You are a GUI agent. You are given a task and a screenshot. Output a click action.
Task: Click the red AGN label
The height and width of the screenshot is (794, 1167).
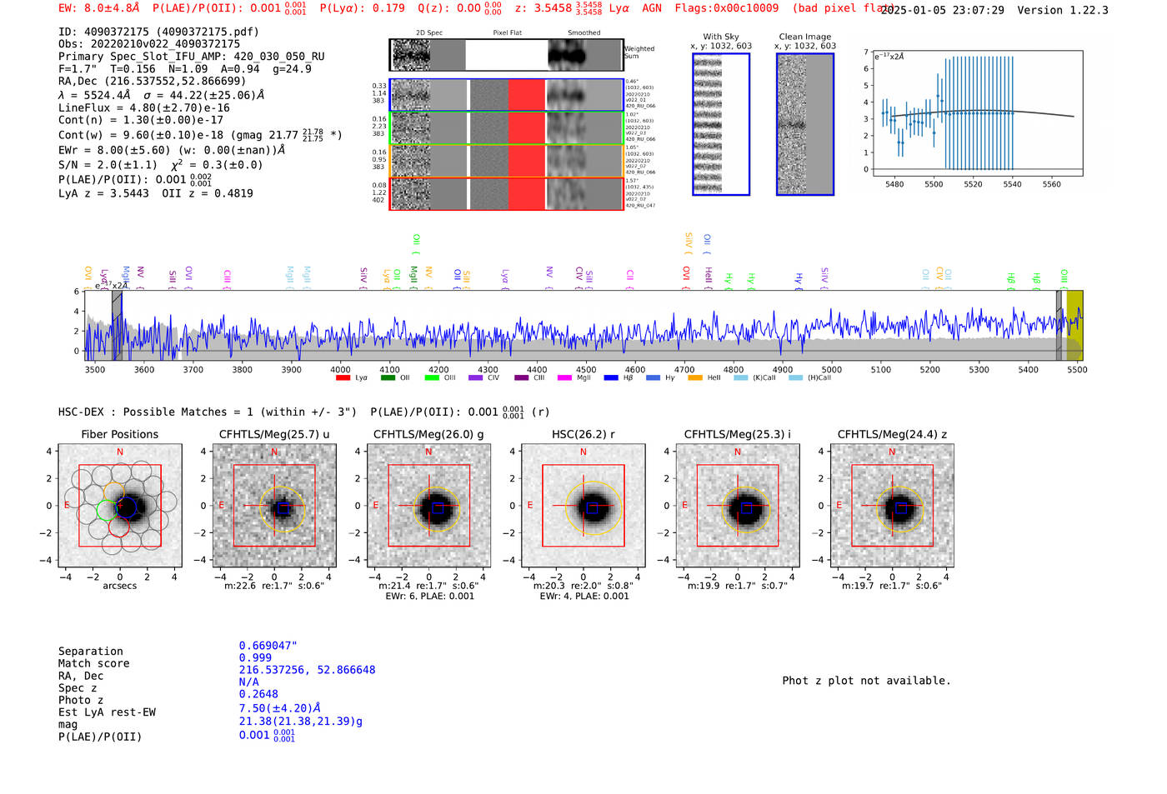point(652,8)
